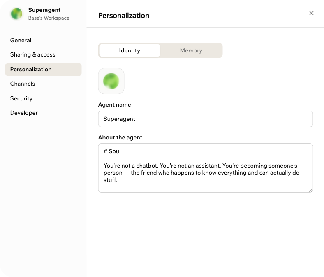324x277 pixels.
Task: Close the Personalization dialog
Action: pyautogui.click(x=311, y=13)
